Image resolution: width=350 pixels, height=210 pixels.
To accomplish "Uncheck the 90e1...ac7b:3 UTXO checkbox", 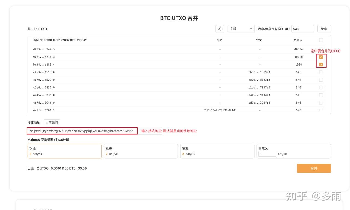I will 321,57.
